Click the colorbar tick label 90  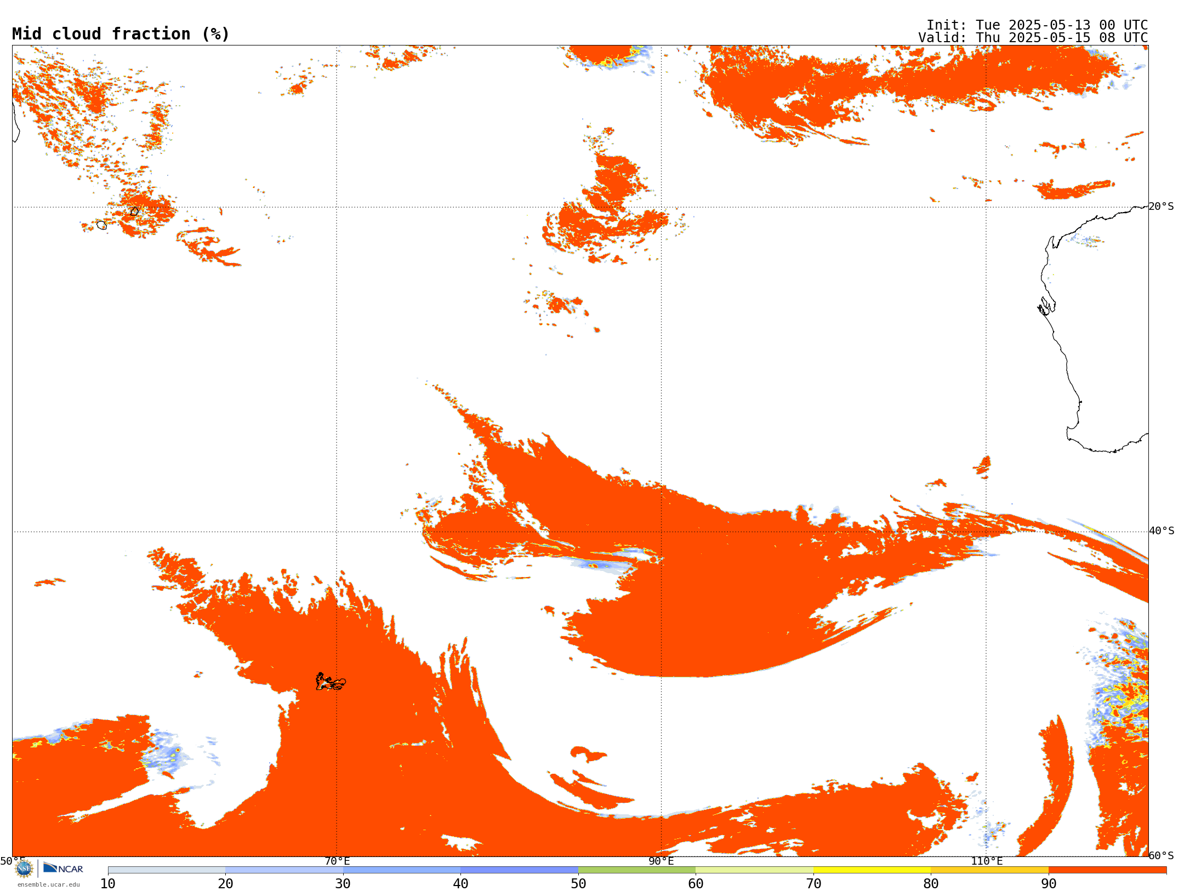coord(1049,884)
